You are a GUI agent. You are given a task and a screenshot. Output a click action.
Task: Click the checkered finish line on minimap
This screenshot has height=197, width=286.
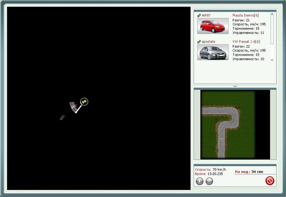pyautogui.click(x=221, y=140)
